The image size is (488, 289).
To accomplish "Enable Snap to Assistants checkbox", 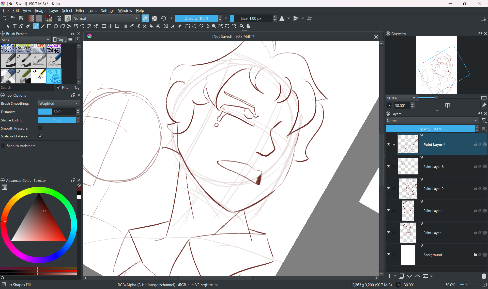I will point(3,146).
